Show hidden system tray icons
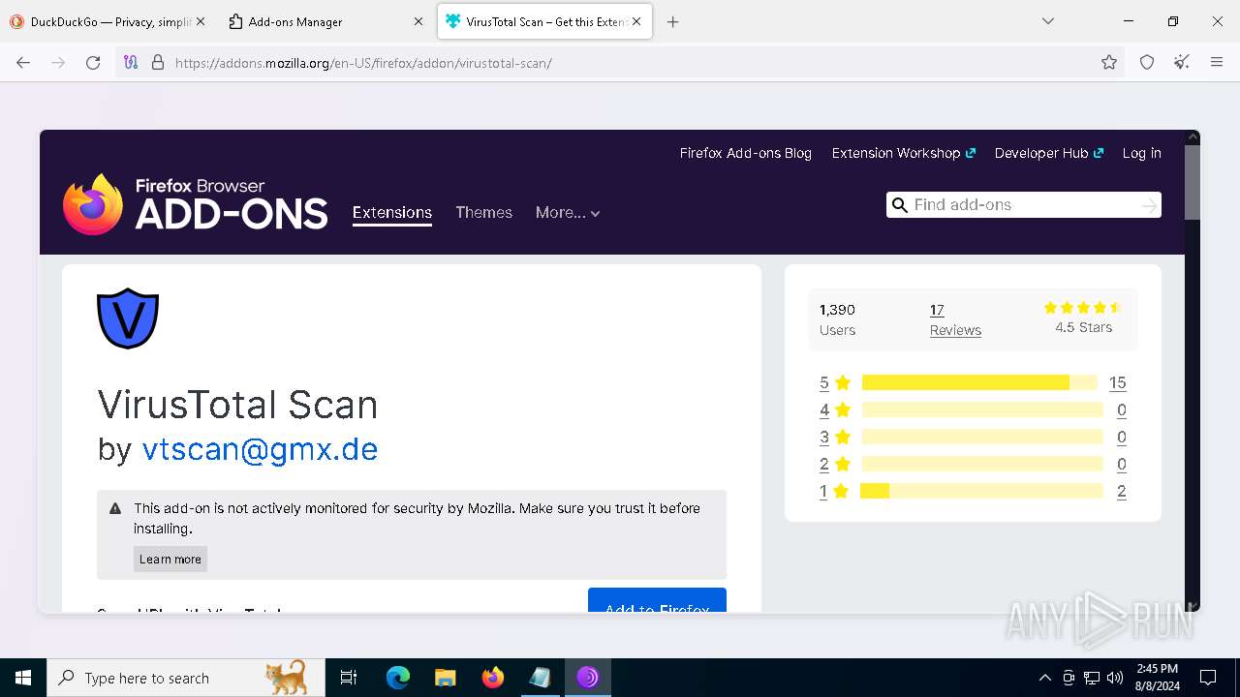Image resolution: width=1240 pixels, height=697 pixels. pyautogui.click(x=1044, y=678)
